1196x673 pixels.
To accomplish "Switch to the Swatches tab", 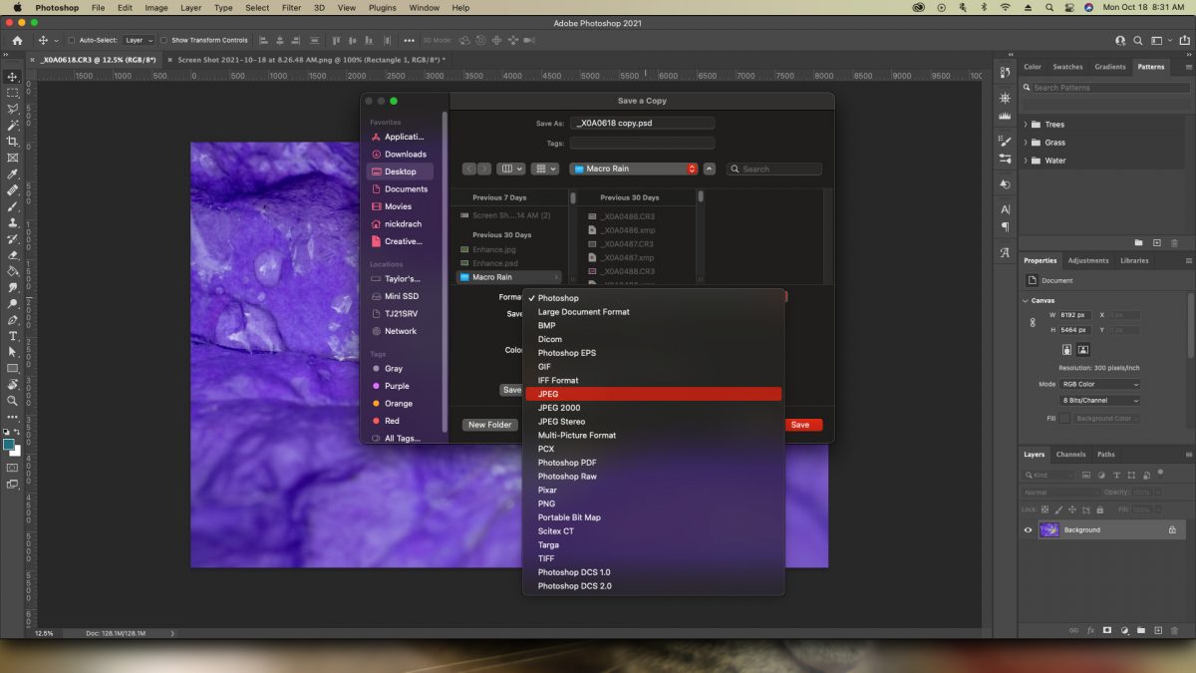I will pyautogui.click(x=1067, y=67).
